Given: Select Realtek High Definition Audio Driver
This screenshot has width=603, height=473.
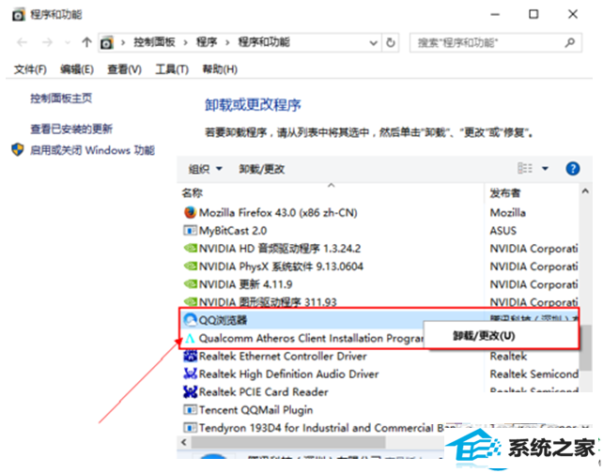Looking at the screenshot, I should click(288, 374).
